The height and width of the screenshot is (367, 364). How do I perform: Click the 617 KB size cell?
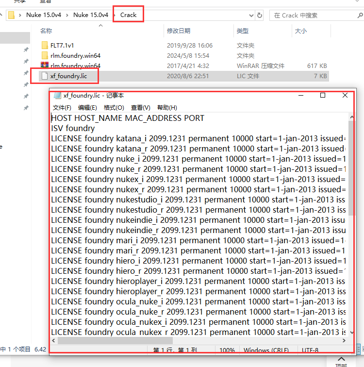point(317,66)
